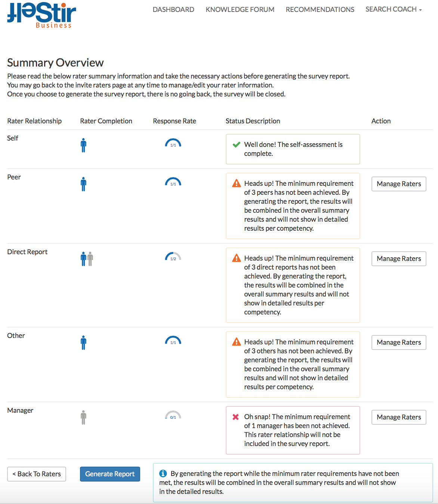Click the UpStir Business logo
The height and width of the screenshot is (504, 438).
pos(41,15)
